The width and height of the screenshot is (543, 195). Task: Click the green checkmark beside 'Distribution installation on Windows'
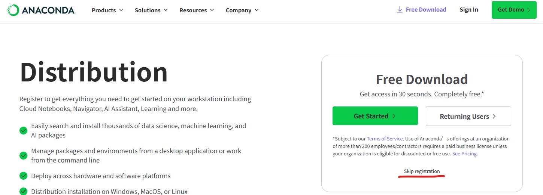coord(23,191)
